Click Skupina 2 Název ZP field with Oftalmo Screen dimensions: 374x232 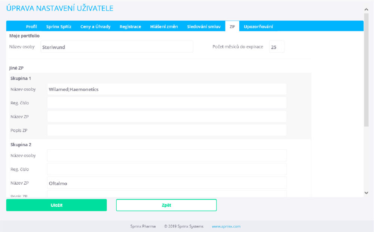tap(167, 183)
